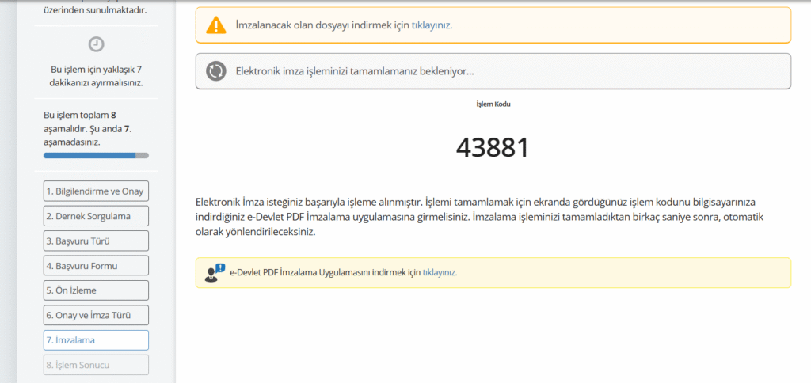Click the clock icon in the sidebar
Viewport: 811px width, 383px height.
[96, 44]
